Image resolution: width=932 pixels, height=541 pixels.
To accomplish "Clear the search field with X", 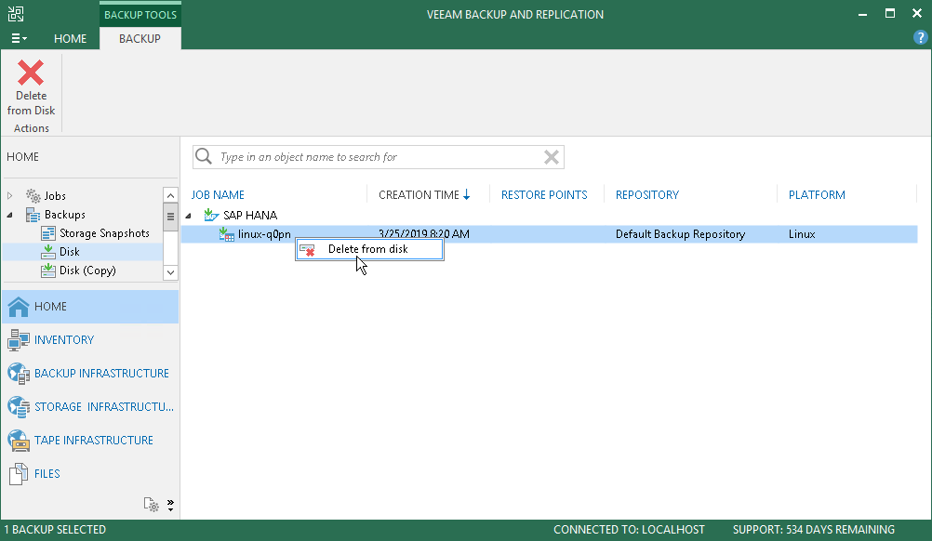I will click(551, 157).
